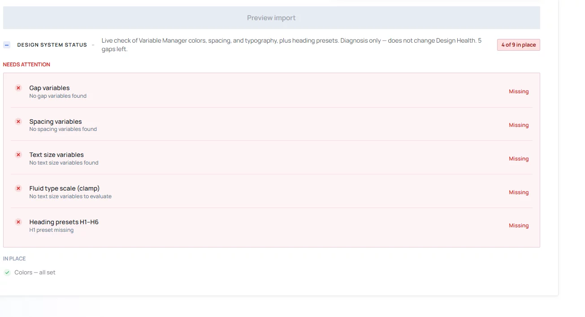Click the Missing status on Spacing variables row

[519, 125]
